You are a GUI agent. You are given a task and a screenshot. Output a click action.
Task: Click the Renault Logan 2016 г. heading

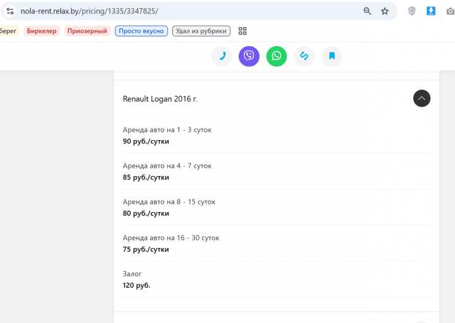point(160,99)
